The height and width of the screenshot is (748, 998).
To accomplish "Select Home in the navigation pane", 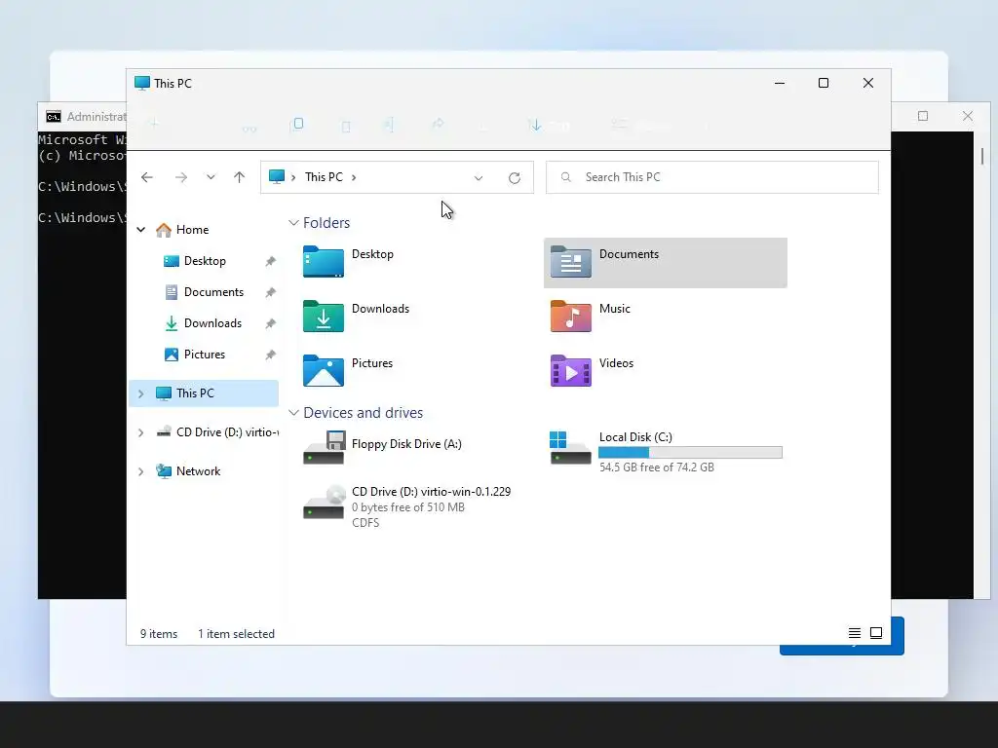I will [192, 230].
